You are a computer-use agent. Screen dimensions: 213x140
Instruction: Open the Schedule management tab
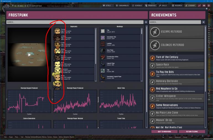[x=137, y=6]
